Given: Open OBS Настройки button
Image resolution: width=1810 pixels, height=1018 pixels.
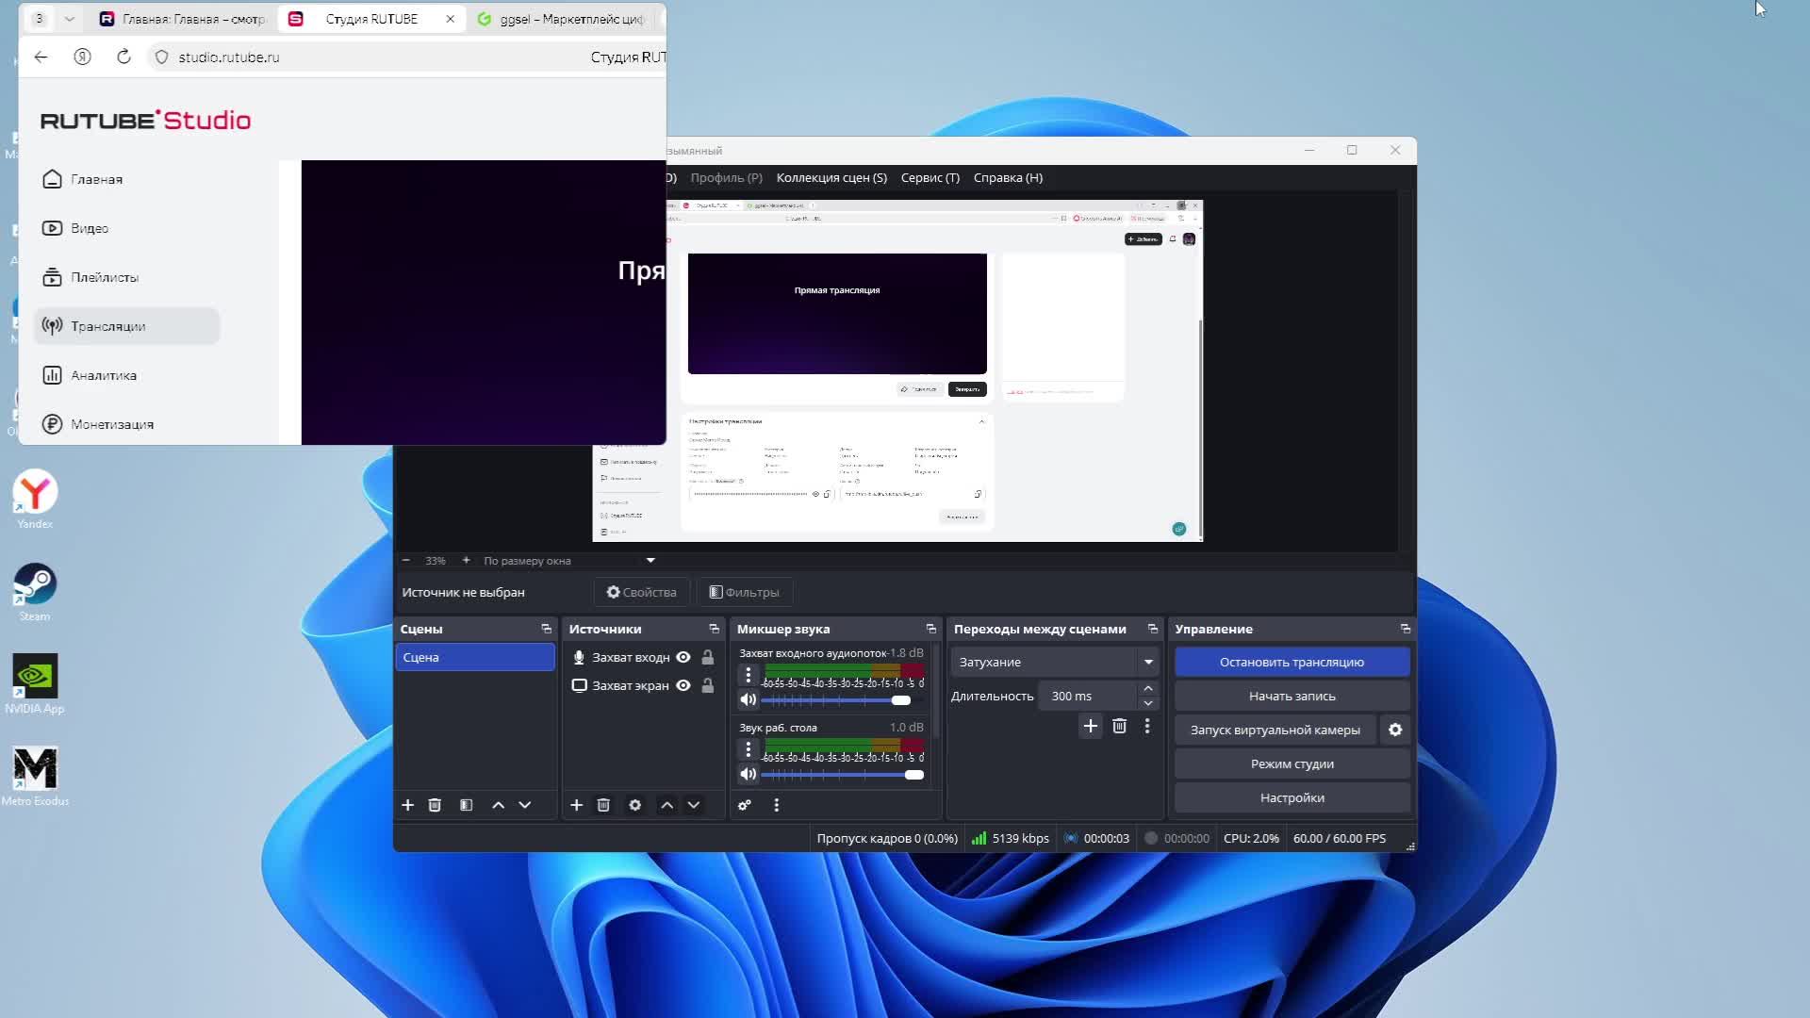Looking at the screenshot, I should coord(1292,797).
